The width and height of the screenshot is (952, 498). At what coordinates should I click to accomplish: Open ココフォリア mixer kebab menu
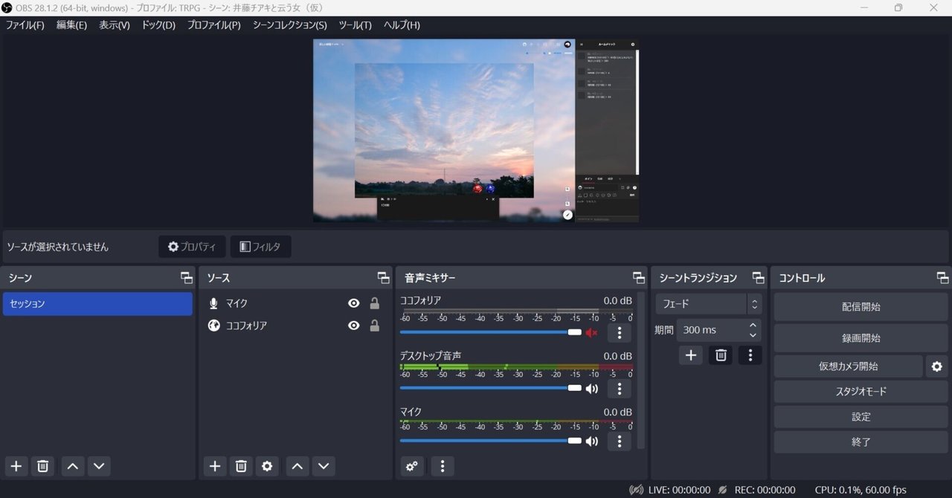click(619, 332)
